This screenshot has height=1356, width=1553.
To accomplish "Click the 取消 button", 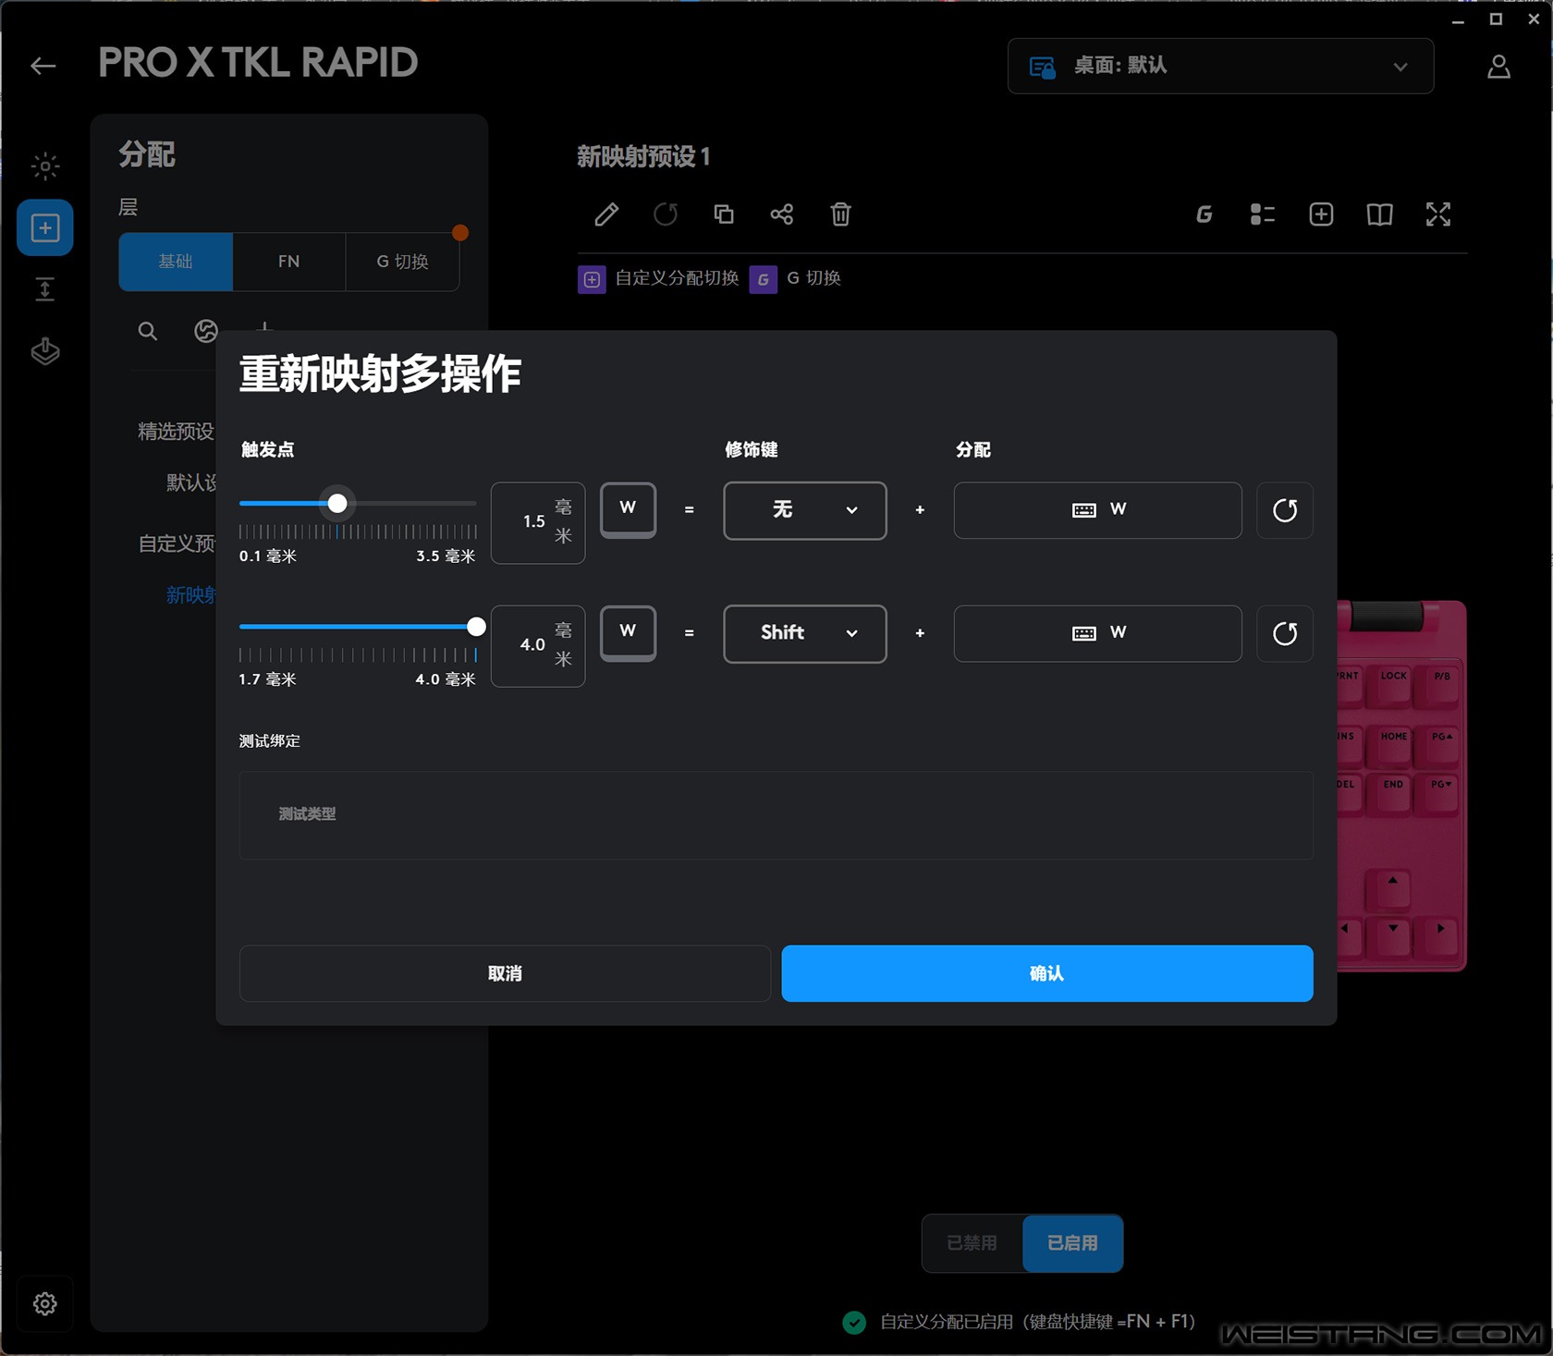I will click(x=505, y=973).
